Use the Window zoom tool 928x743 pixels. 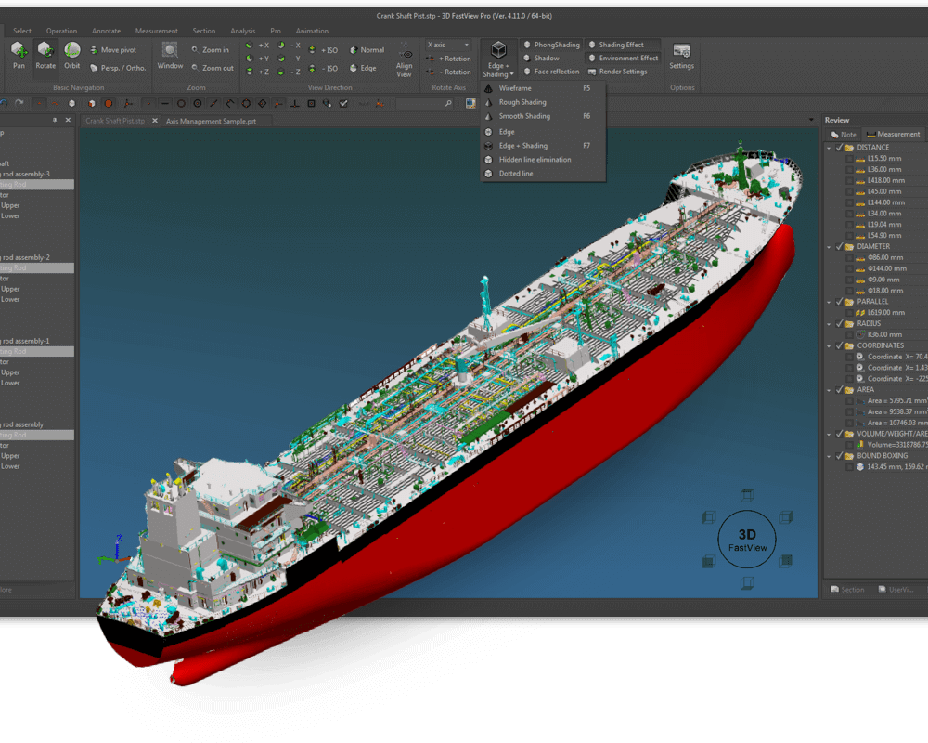point(170,56)
